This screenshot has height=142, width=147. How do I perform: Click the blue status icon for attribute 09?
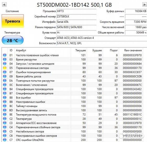pos(5,76)
